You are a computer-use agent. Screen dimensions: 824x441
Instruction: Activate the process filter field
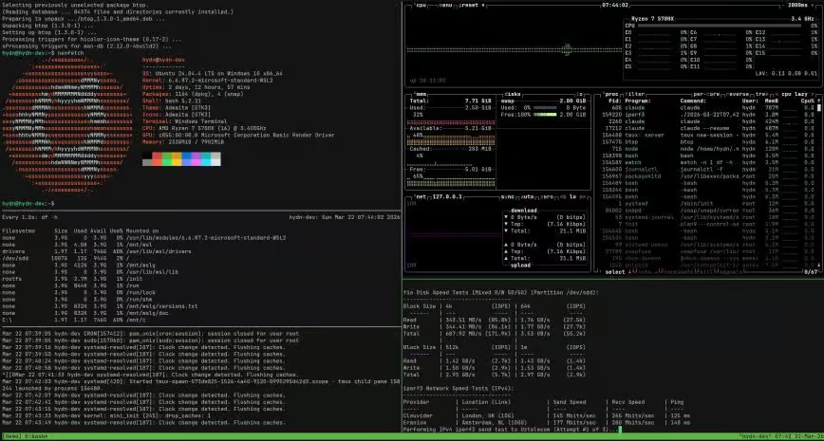point(635,94)
